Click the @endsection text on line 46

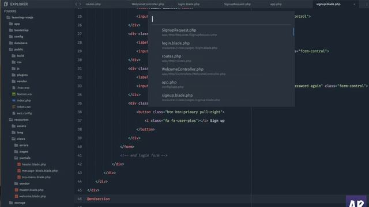tap(99, 199)
